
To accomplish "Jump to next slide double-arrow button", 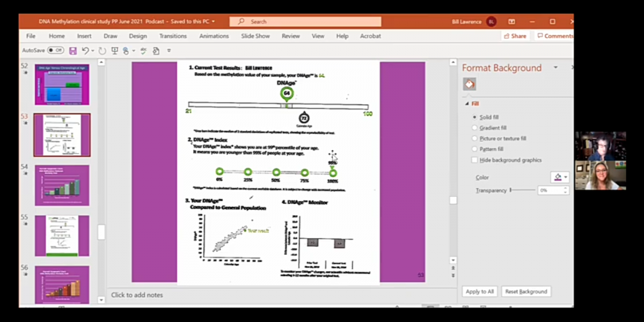I will pos(453,276).
